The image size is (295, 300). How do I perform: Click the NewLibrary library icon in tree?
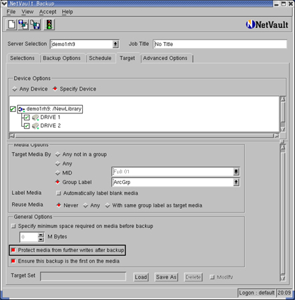[x=21, y=109]
